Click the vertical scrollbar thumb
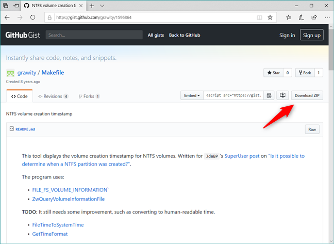Screen dimensions: 334x244 [x=331, y=50]
